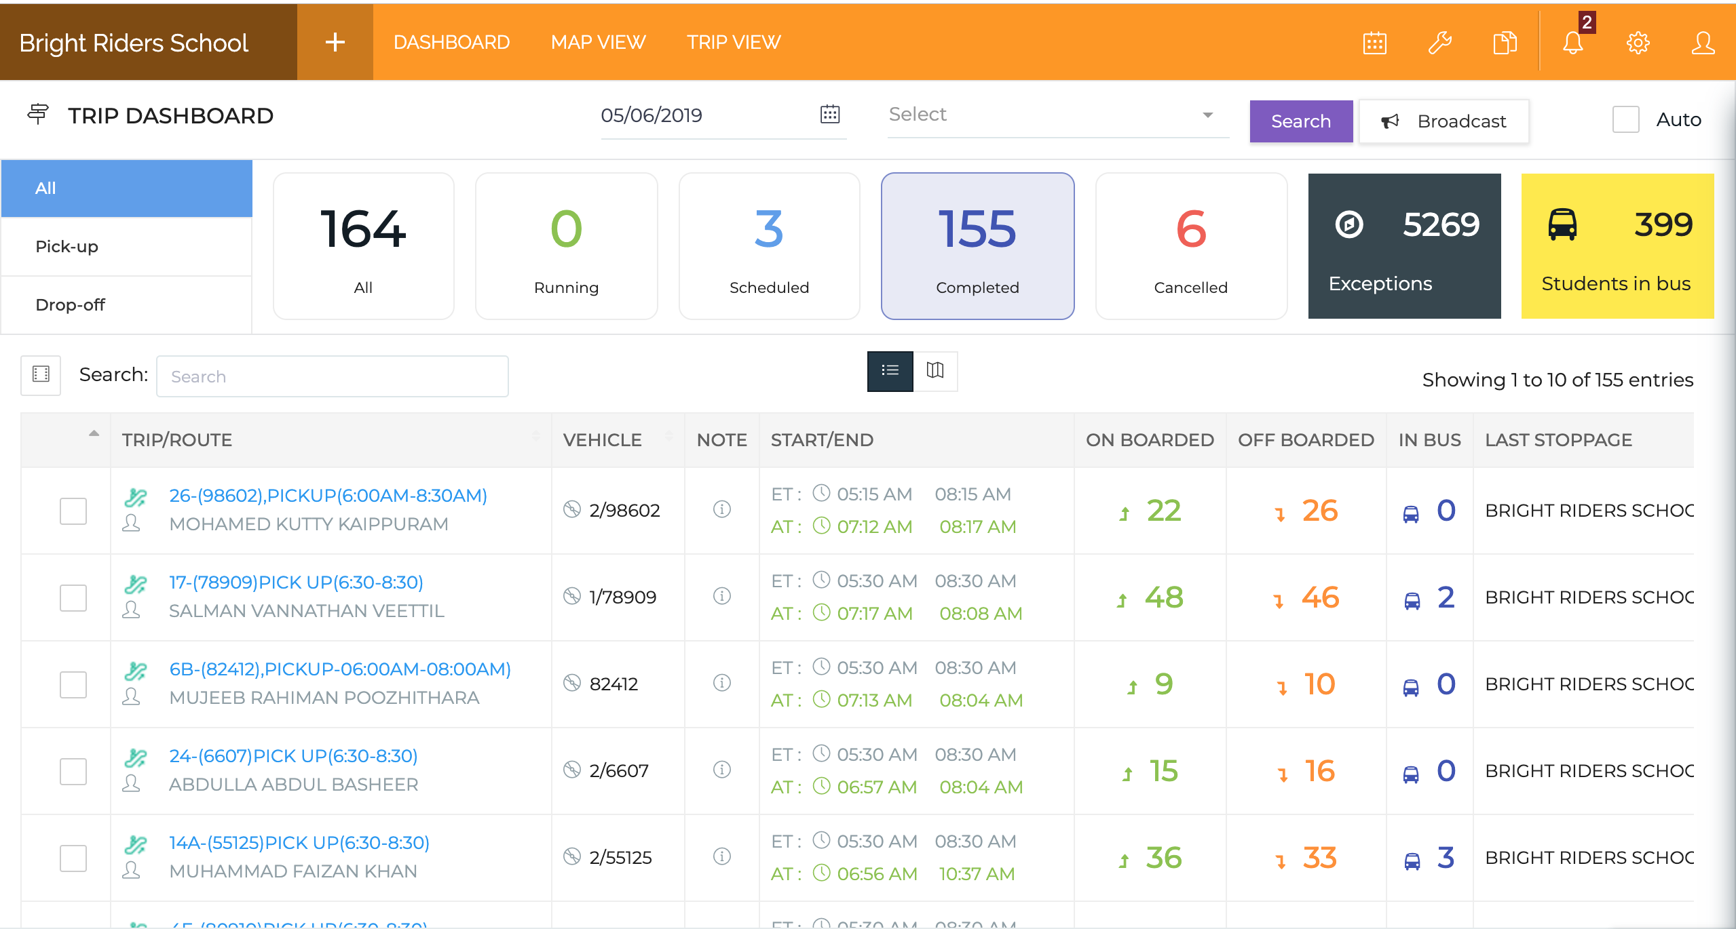
Task: Open the DASHBOARD menu
Action: pyautogui.click(x=451, y=42)
